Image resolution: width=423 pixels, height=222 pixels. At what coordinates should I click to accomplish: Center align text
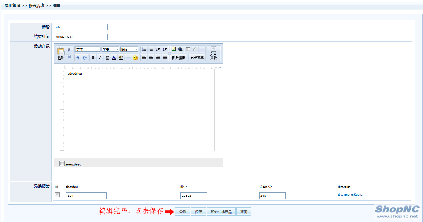[151, 58]
